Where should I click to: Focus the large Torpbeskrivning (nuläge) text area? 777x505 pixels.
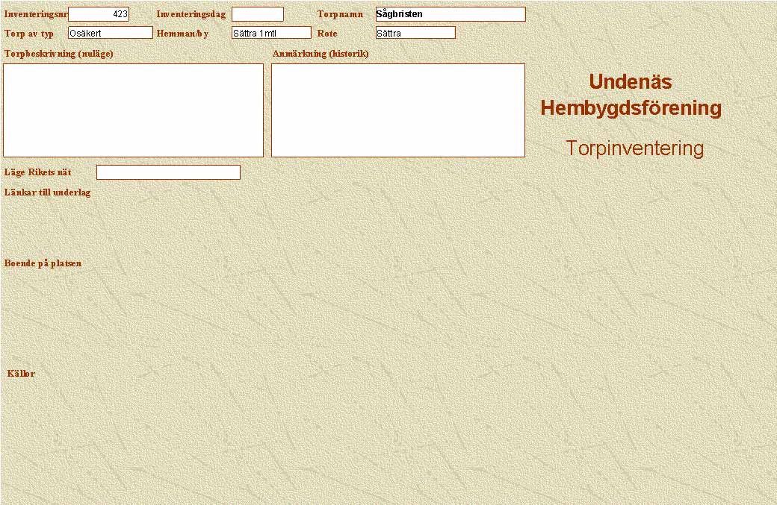click(133, 110)
